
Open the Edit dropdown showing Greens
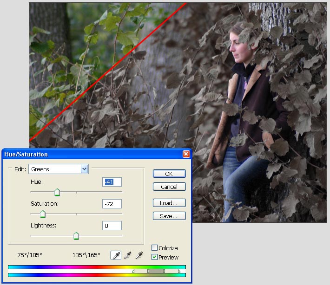59,169
